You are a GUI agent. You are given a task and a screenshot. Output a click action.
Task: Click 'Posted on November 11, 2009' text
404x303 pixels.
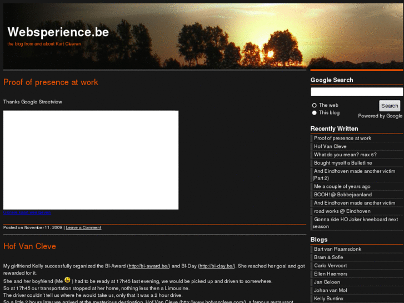pyautogui.click(x=33, y=227)
